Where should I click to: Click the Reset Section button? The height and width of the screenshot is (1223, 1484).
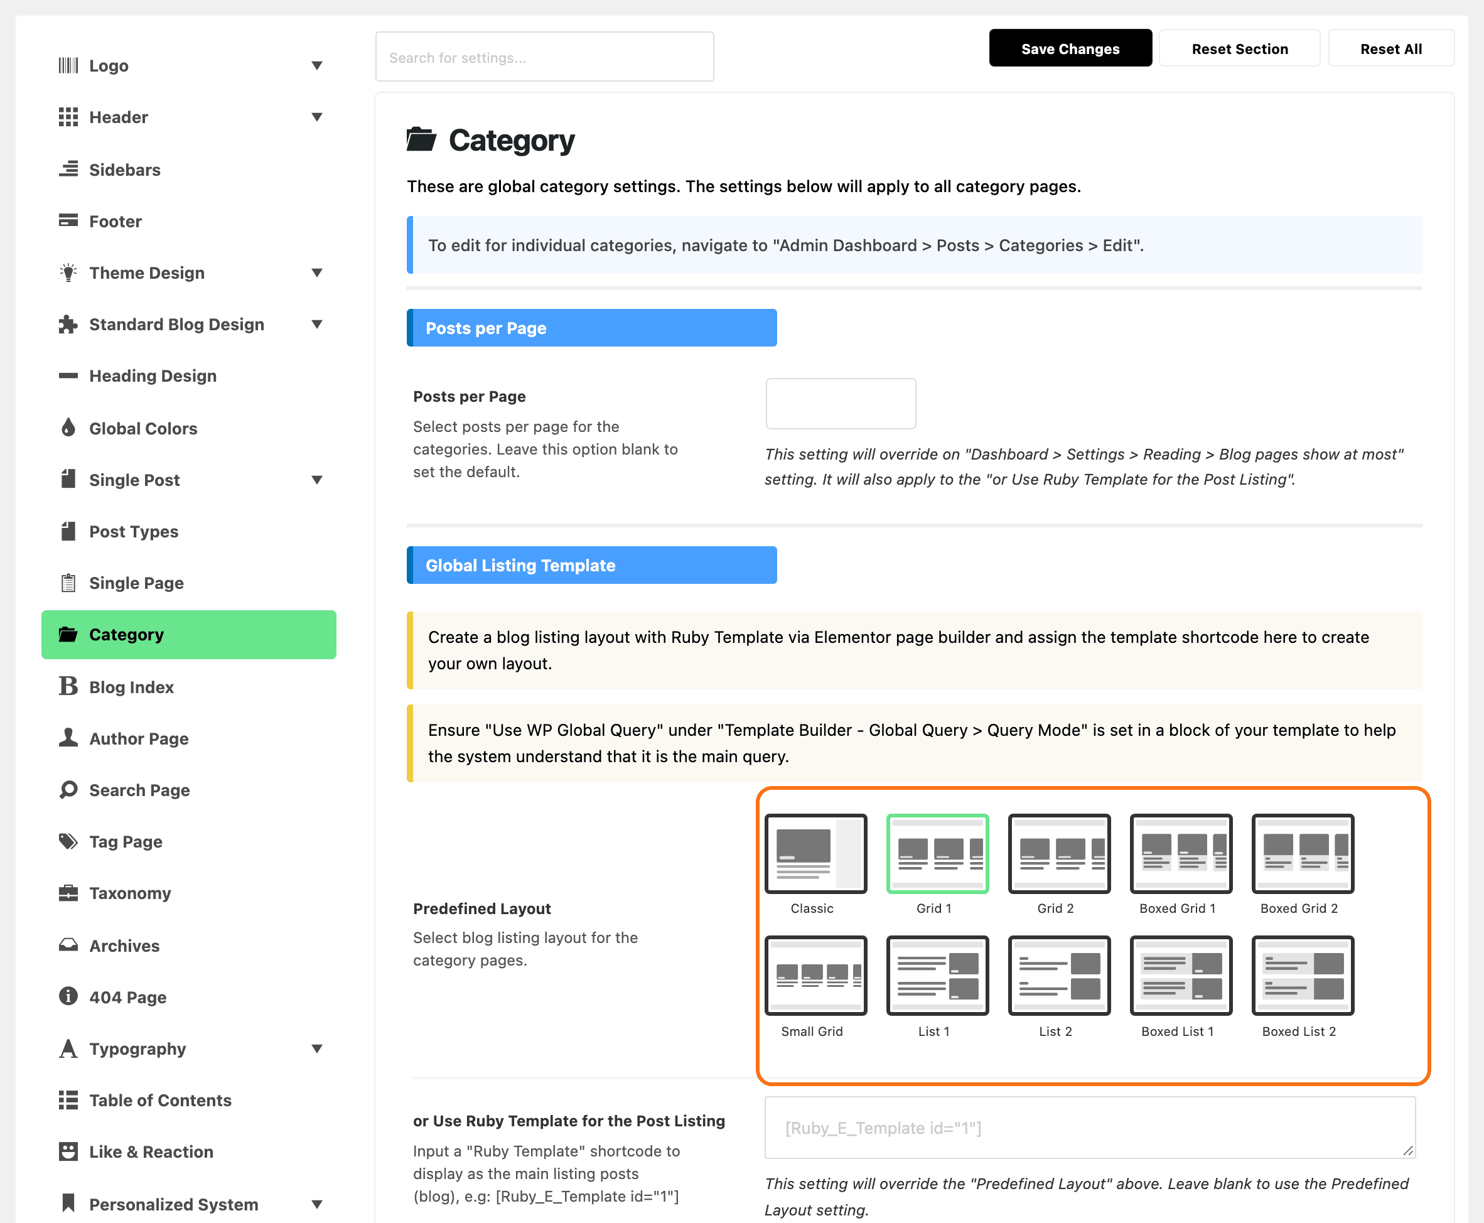point(1240,48)
